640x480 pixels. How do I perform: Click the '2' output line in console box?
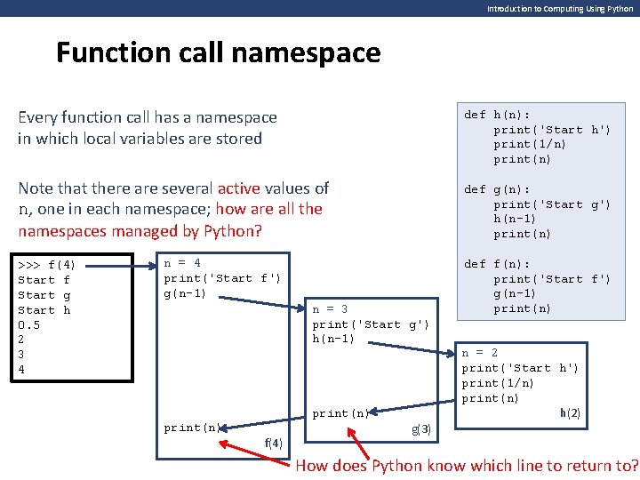pyautogui.click(x=21, y=340)
